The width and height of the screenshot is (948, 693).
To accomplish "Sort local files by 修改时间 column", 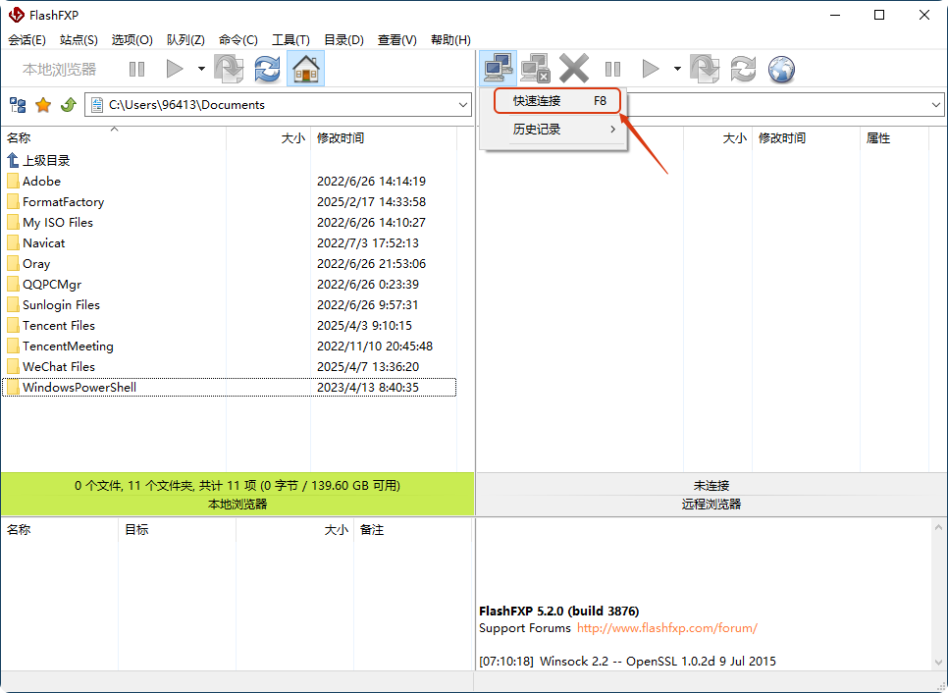I will tap(384, 137).
